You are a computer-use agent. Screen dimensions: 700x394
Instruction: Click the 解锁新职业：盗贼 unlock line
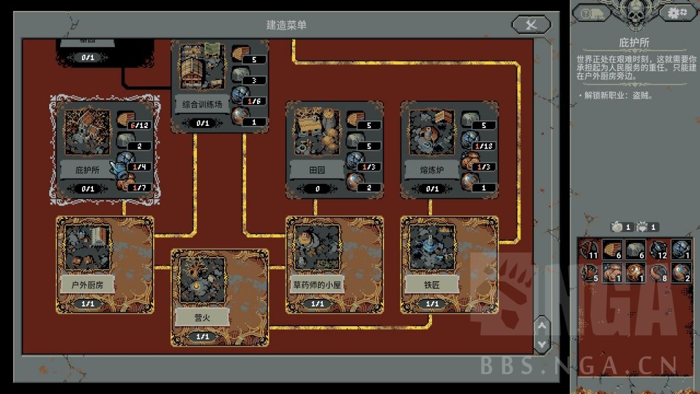pyautogui.click(x=617, y=96)
